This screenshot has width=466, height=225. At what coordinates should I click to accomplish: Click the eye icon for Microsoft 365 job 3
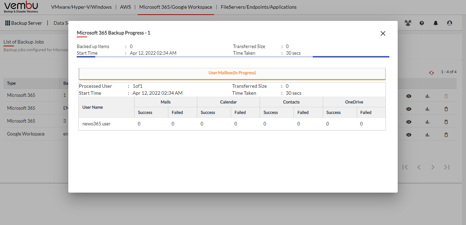[409, 122]
